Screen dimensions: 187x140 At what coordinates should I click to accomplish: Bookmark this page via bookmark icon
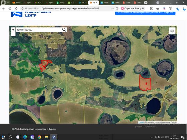tap(117, 8)
